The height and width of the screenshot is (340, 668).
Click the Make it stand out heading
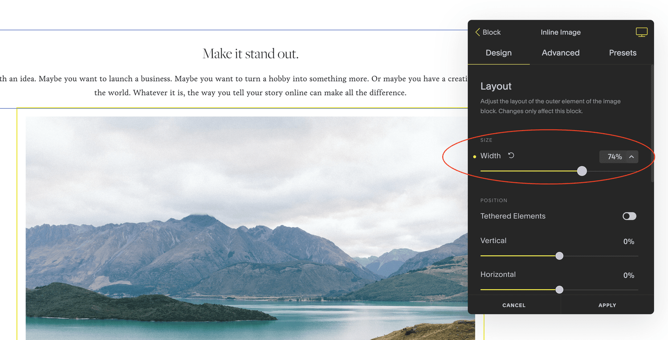click(250, 53)
